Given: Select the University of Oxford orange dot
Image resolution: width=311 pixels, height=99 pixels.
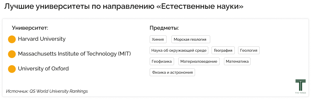Looking at the screenshot, I should click(12, 69).
